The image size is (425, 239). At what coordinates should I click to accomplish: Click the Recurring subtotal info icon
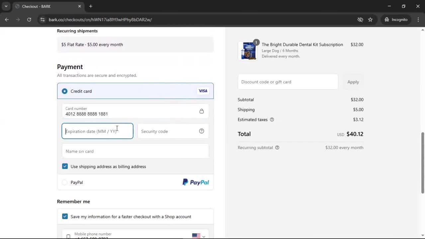point(277,147)
